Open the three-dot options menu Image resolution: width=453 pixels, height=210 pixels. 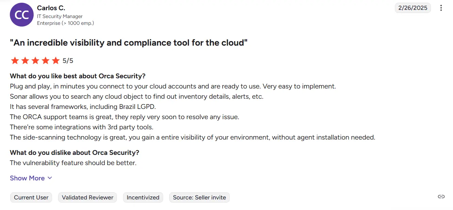click(441, 8)
